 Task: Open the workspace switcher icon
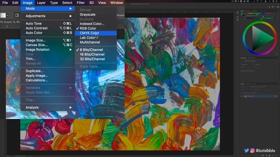point(273,7)
